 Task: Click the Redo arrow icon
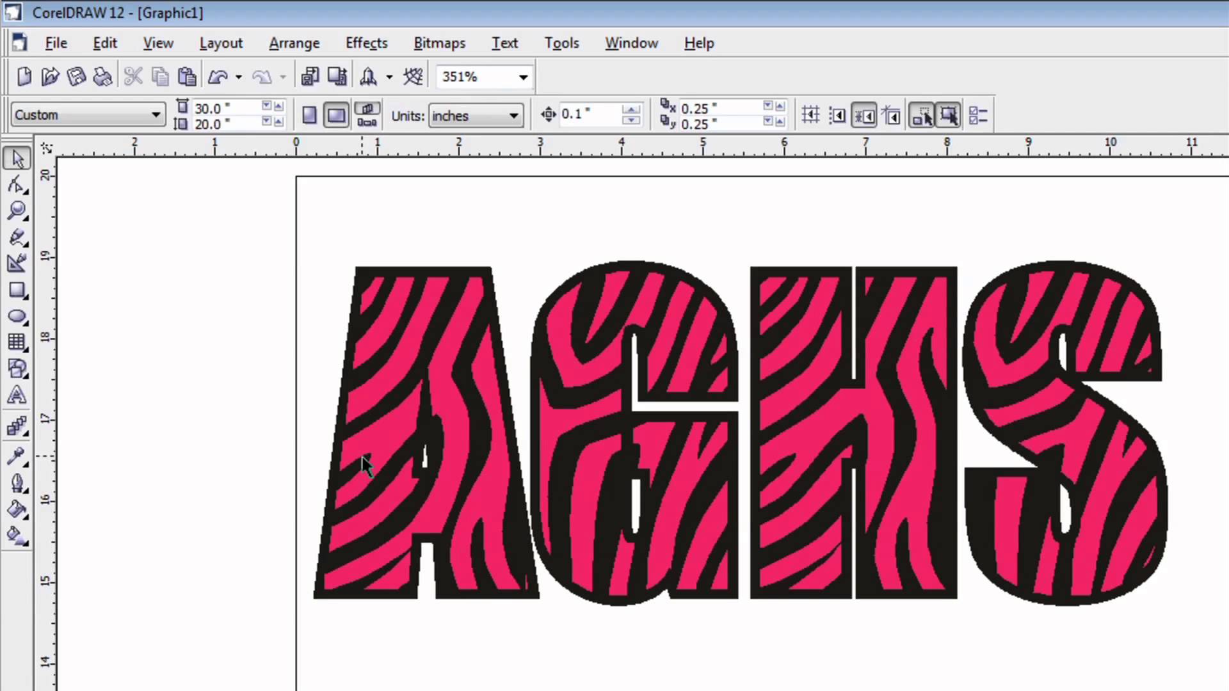tap(262, 77)
